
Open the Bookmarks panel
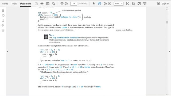tap(3, 20)
